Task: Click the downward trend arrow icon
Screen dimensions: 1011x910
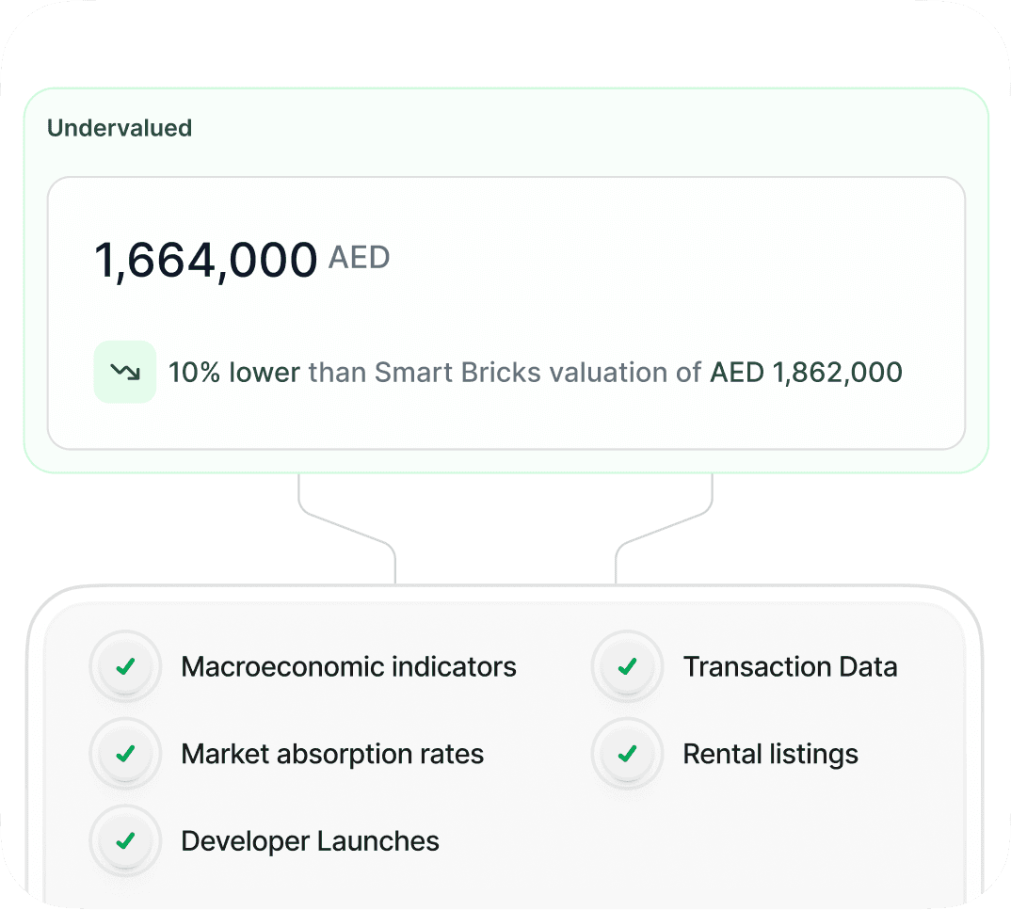Action: 125,372
